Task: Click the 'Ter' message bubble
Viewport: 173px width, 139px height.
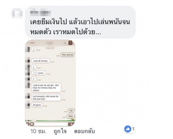Action: pyautogui.click(x=71, y=110)
